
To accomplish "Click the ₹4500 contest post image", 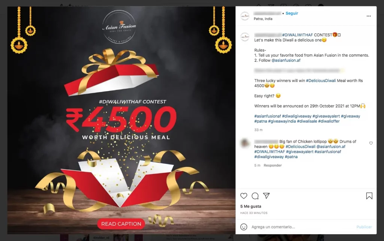I will tap(121, 120).
